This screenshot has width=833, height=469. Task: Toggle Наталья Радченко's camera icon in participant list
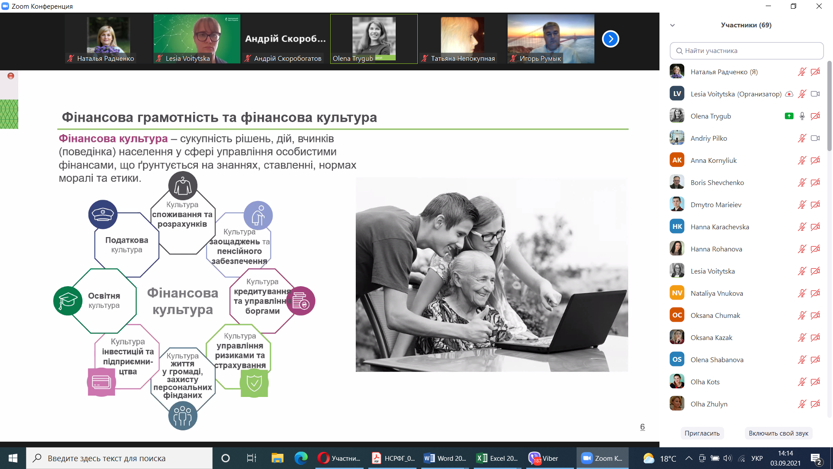click(x=815, y=72)
